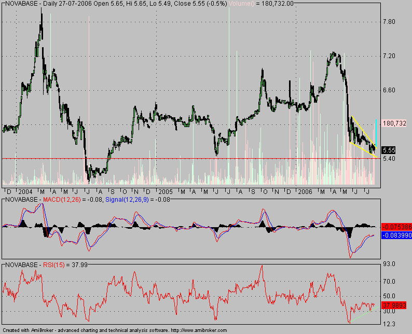Select the pink Volume() = 180,732.00 label
The height and width of the screenshot is (334, 412).
261,4
